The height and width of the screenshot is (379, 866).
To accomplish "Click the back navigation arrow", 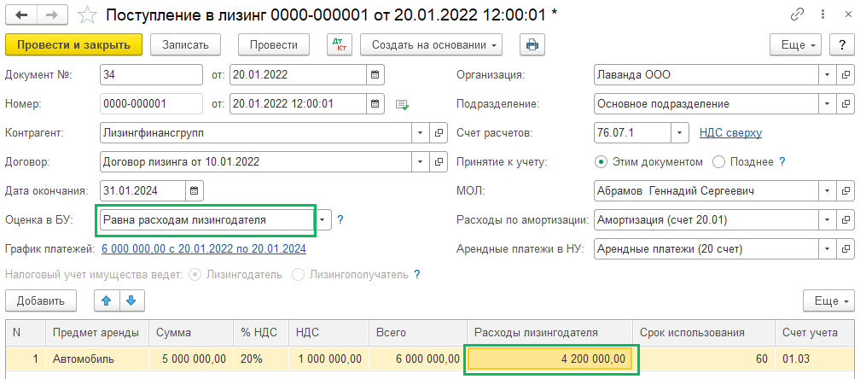I will coord(21,15).
